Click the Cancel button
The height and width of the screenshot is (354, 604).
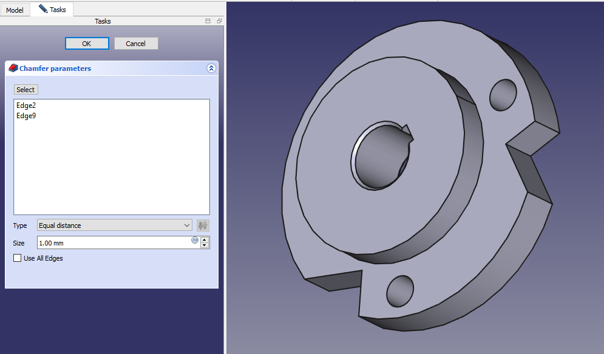pyautogui.click(x=135, y=44)
